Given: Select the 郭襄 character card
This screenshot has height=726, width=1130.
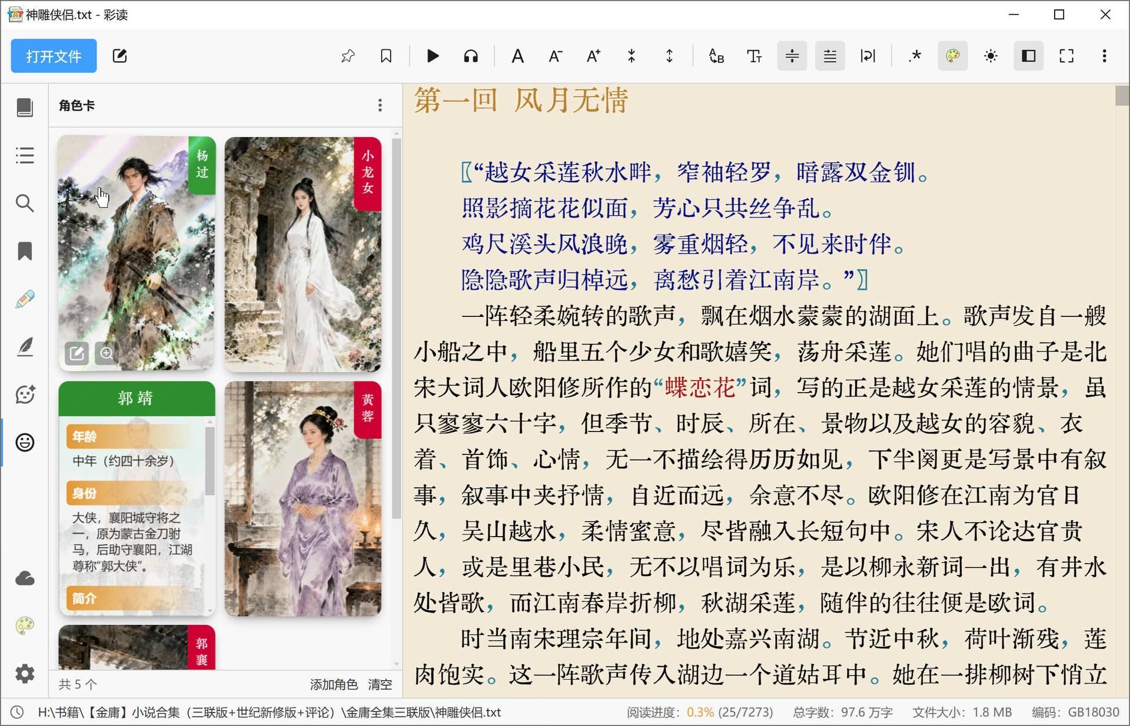Looking at the screenshot, I should coord(137,647).
